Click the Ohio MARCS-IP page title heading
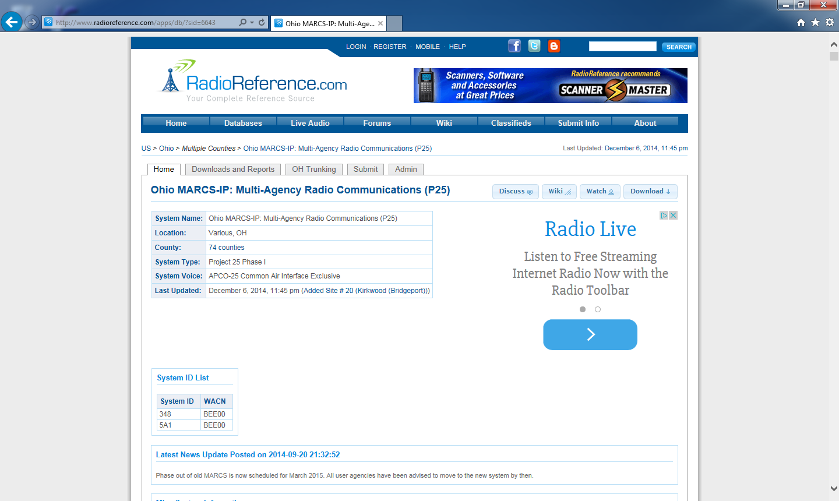This screenshot has height=501, width=839. pyautogui.click(x=300, y=190)
